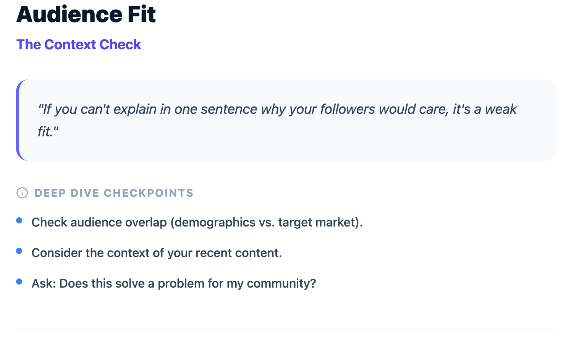
Task: Click the info icon beside Deep Dive Checkpoints
Action: coord(22,193)
